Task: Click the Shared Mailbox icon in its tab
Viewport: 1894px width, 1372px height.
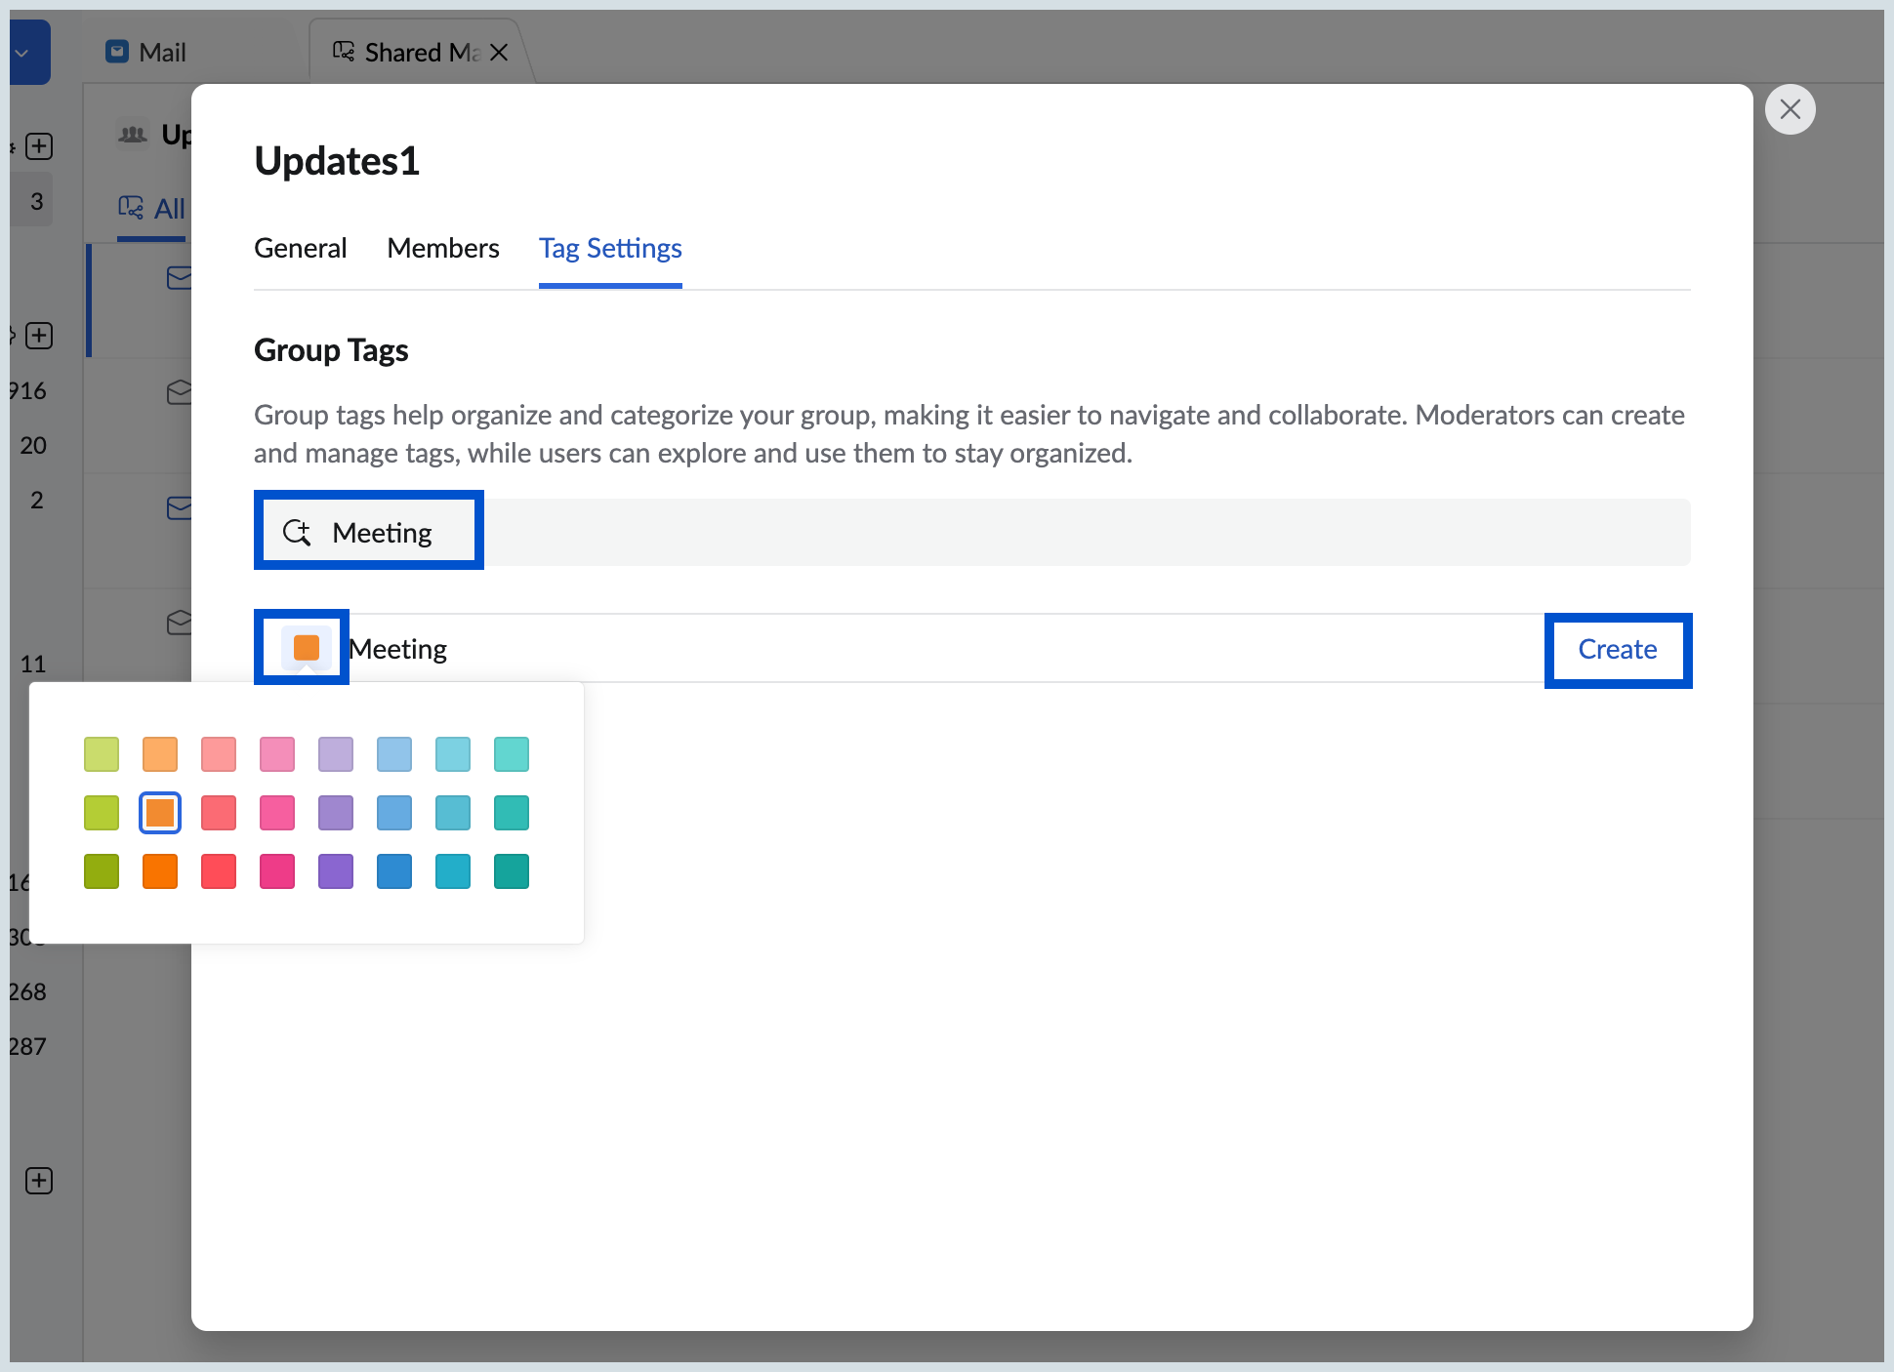Action: [344, 51]
